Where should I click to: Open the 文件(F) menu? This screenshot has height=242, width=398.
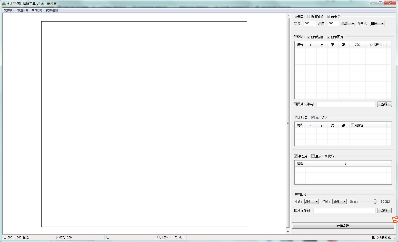click(9, 10)
